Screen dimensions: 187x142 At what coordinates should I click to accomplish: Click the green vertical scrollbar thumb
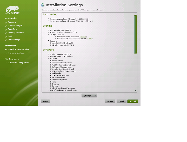[x=136, y=34]
